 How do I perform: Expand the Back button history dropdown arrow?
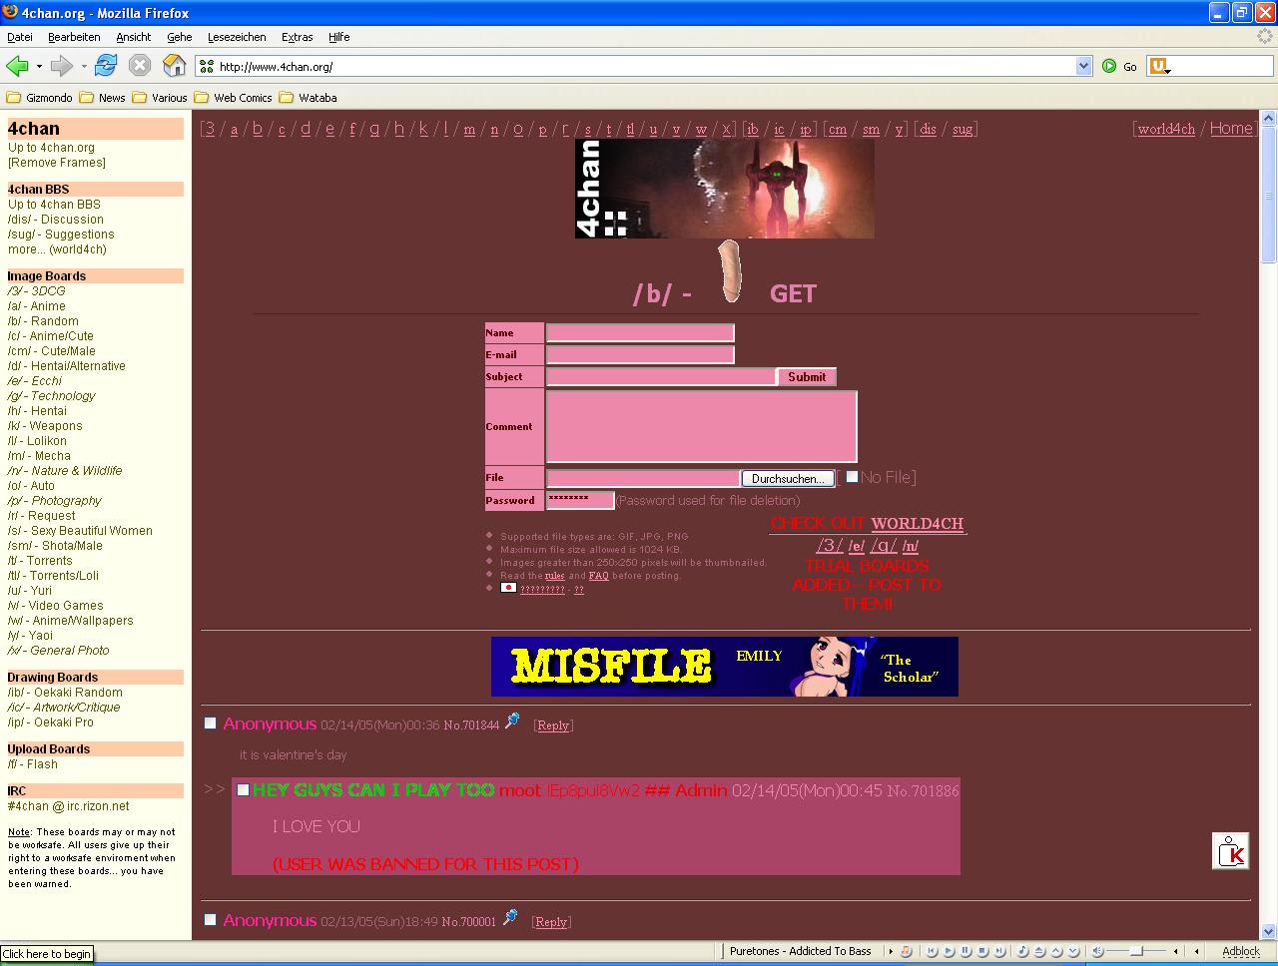tap(39, 67)
